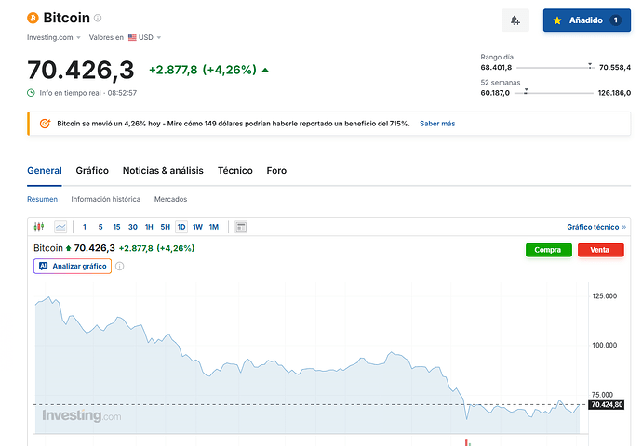Select the Resumen sub-tab
Image resolution: width=642 pixels, height=446 pixels.
[x=42, y=199]
